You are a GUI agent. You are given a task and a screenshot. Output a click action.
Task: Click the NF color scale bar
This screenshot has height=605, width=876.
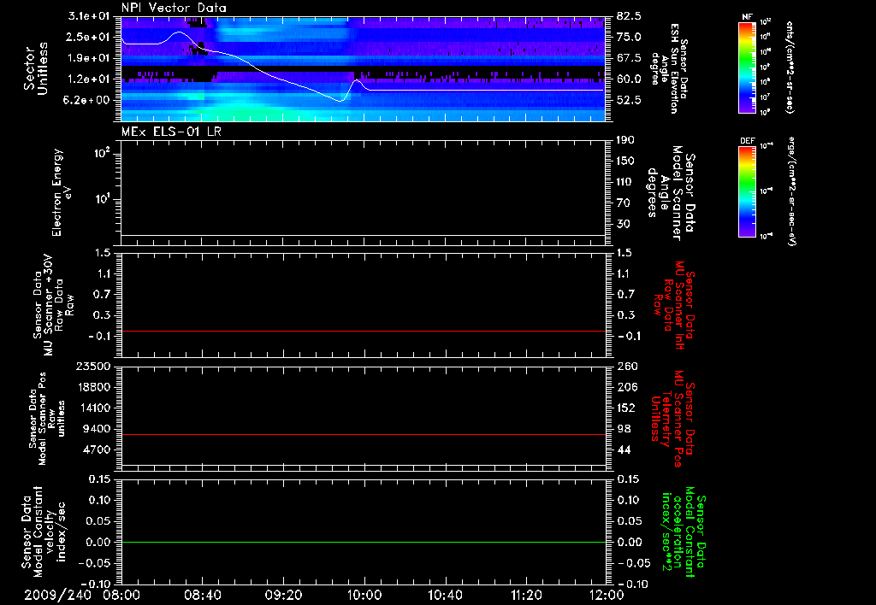point(748,67)
